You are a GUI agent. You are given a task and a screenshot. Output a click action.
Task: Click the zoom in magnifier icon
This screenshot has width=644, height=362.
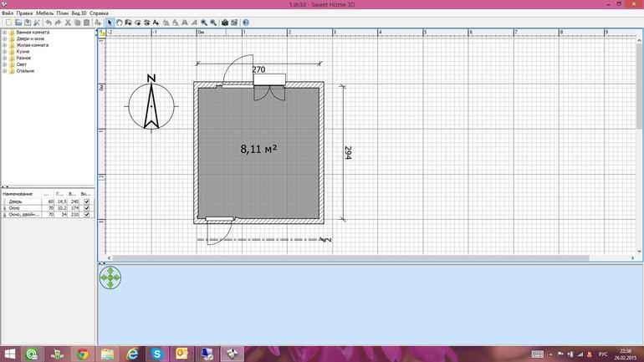[x=204, y=23]
